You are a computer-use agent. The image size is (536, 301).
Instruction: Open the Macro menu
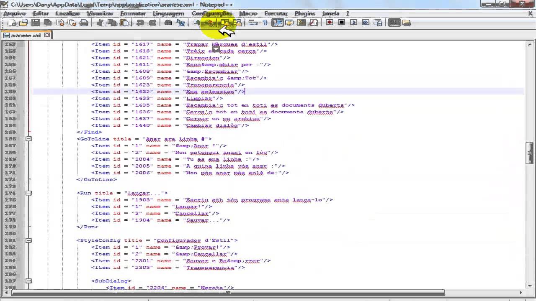pyautogui.click(x=248, y=13)
